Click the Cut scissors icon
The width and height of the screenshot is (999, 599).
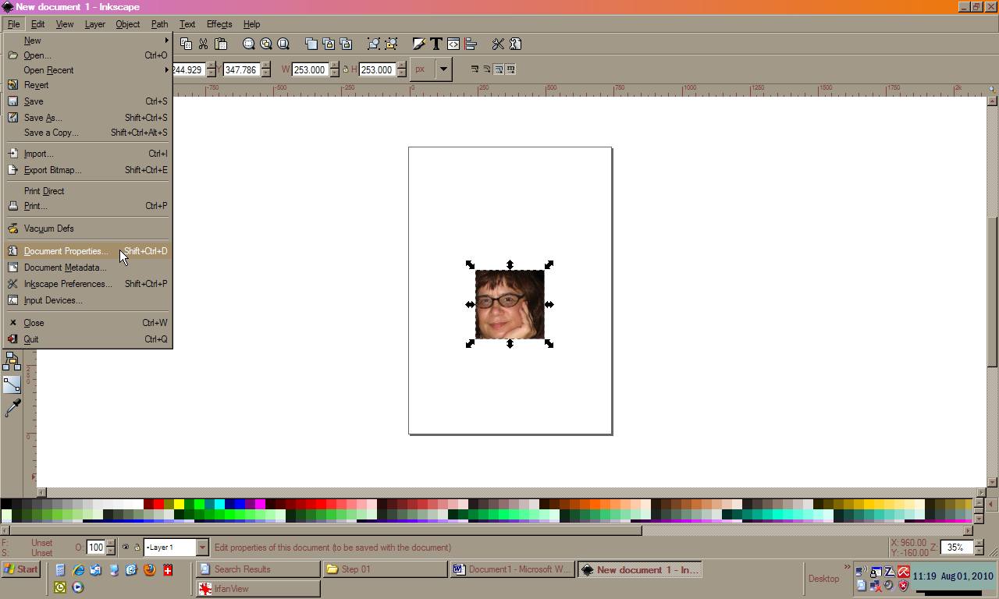pos(203,44)
